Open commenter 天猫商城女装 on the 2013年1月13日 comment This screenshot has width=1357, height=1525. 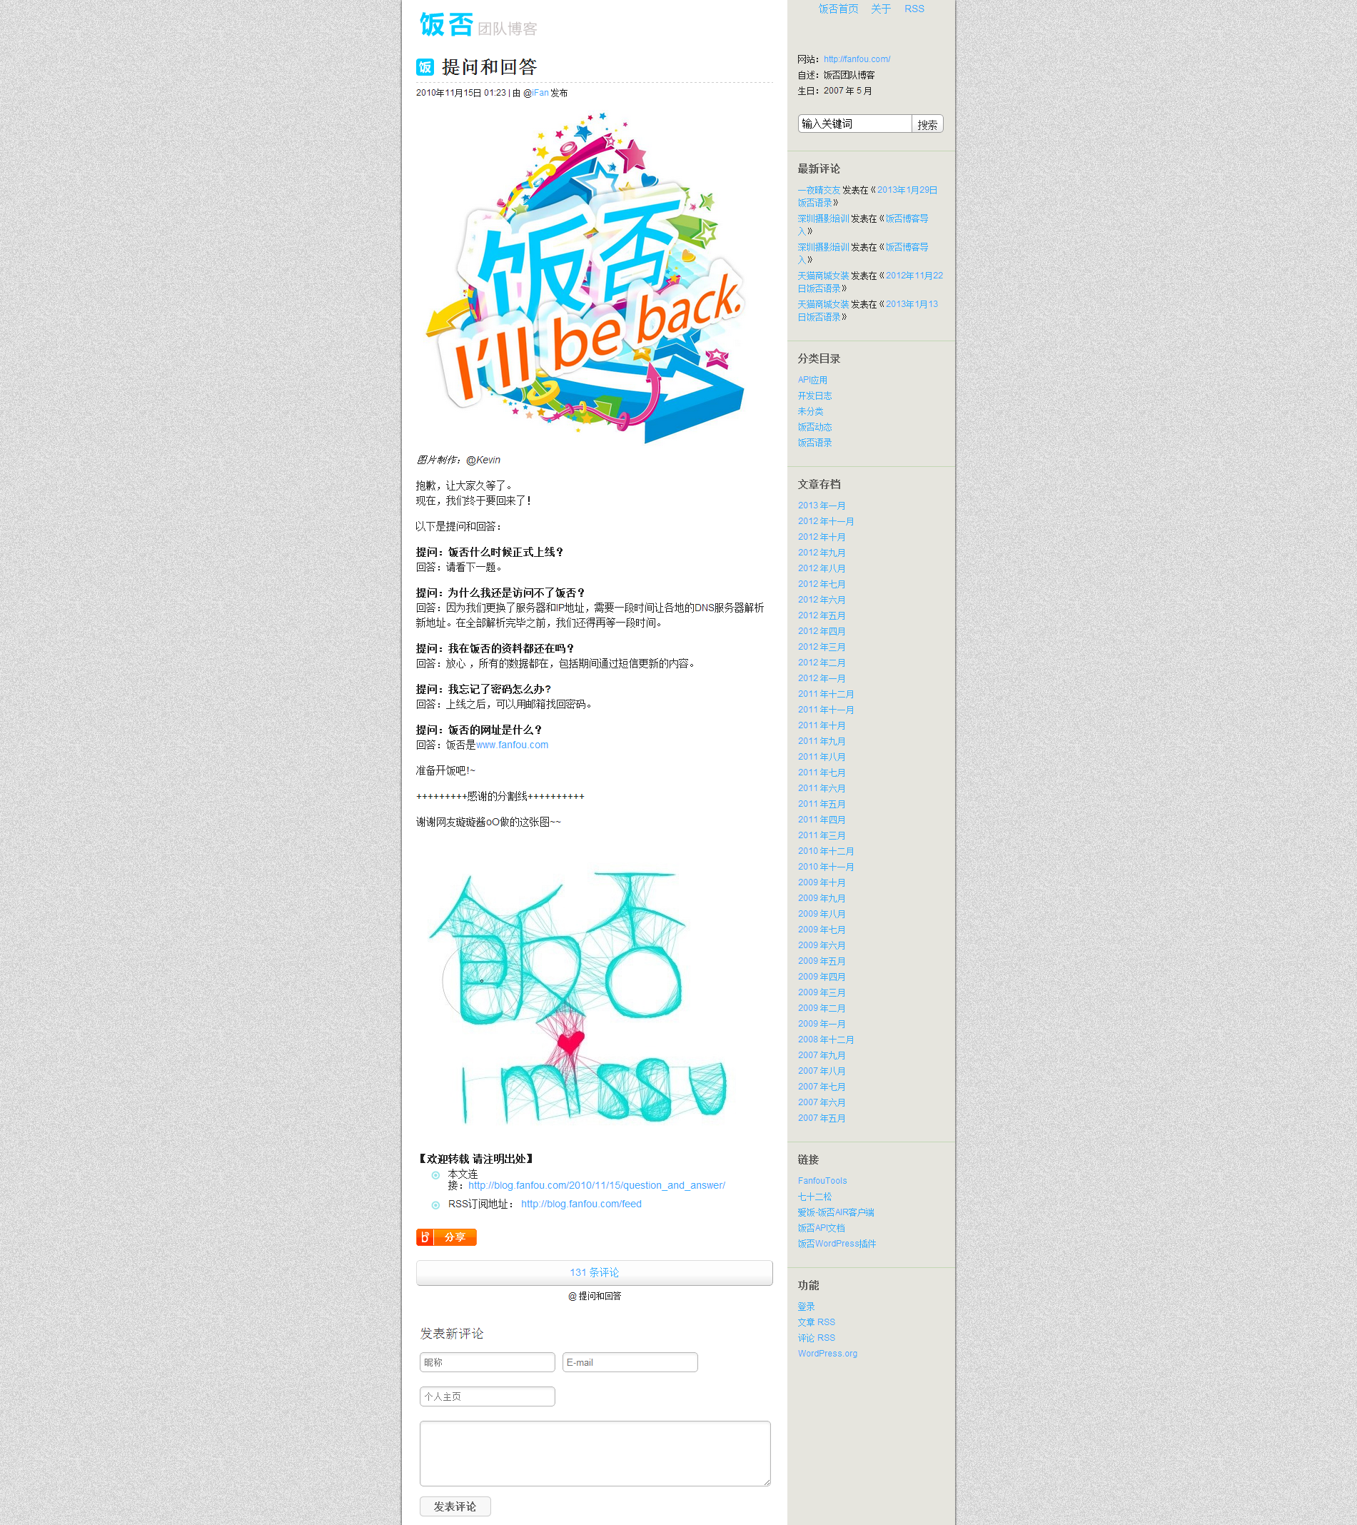tap(823, 304)
